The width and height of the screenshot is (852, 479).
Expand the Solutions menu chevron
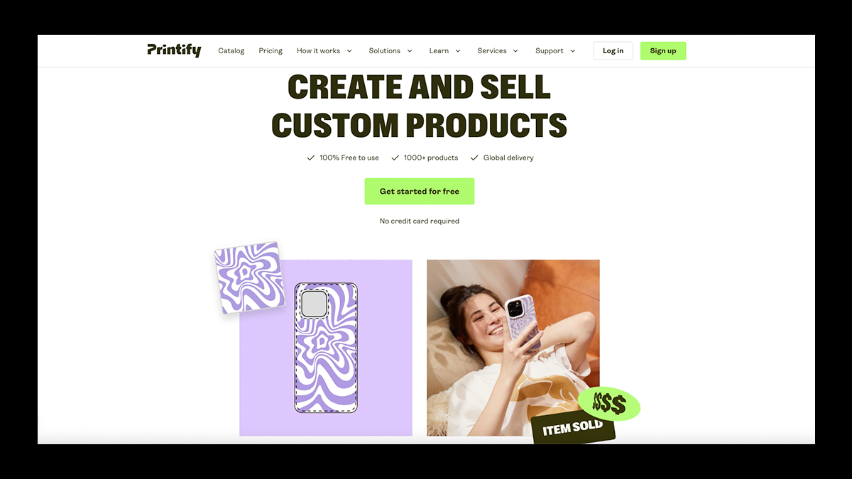click(410, 51)
